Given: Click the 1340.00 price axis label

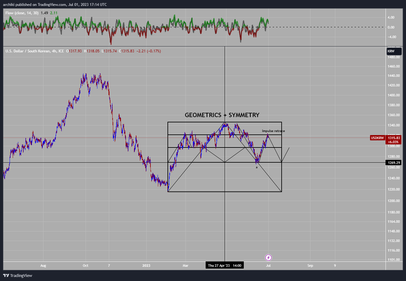Looking at the screenshot, I should click(x=393, y=125).
